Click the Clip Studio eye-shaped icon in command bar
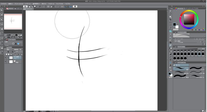The width and height of the screenshot is (207, 112). point(25,6)
